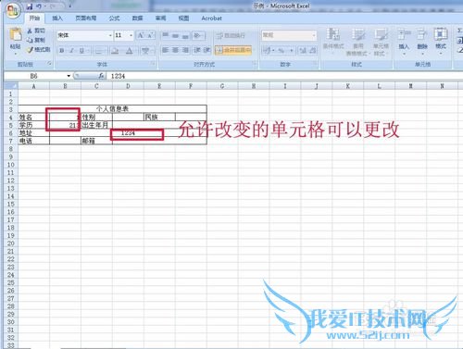Select cell containing 姓名

point(33,117)
